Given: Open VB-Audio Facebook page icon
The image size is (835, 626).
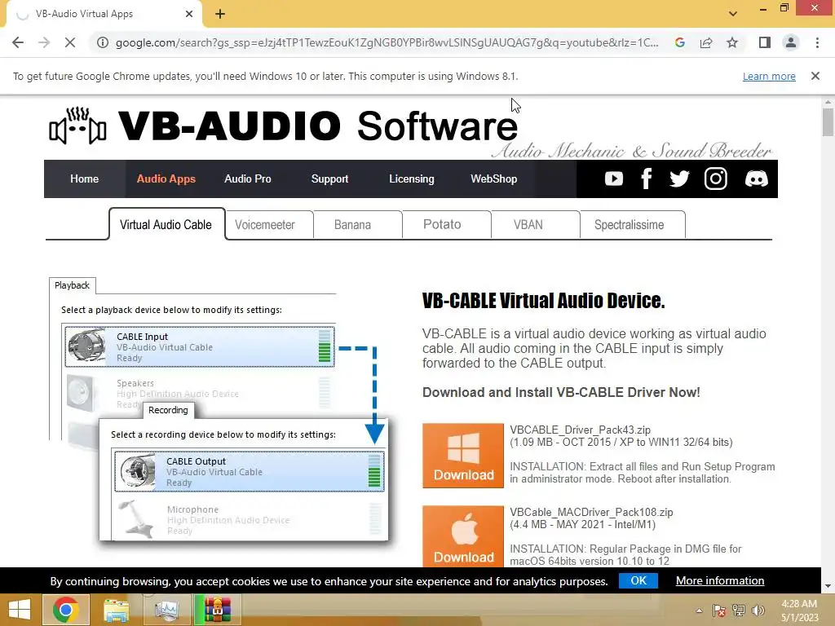Looking at the screenshot, I should 646,179.
